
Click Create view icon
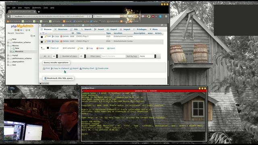click(x=96, y=68)
